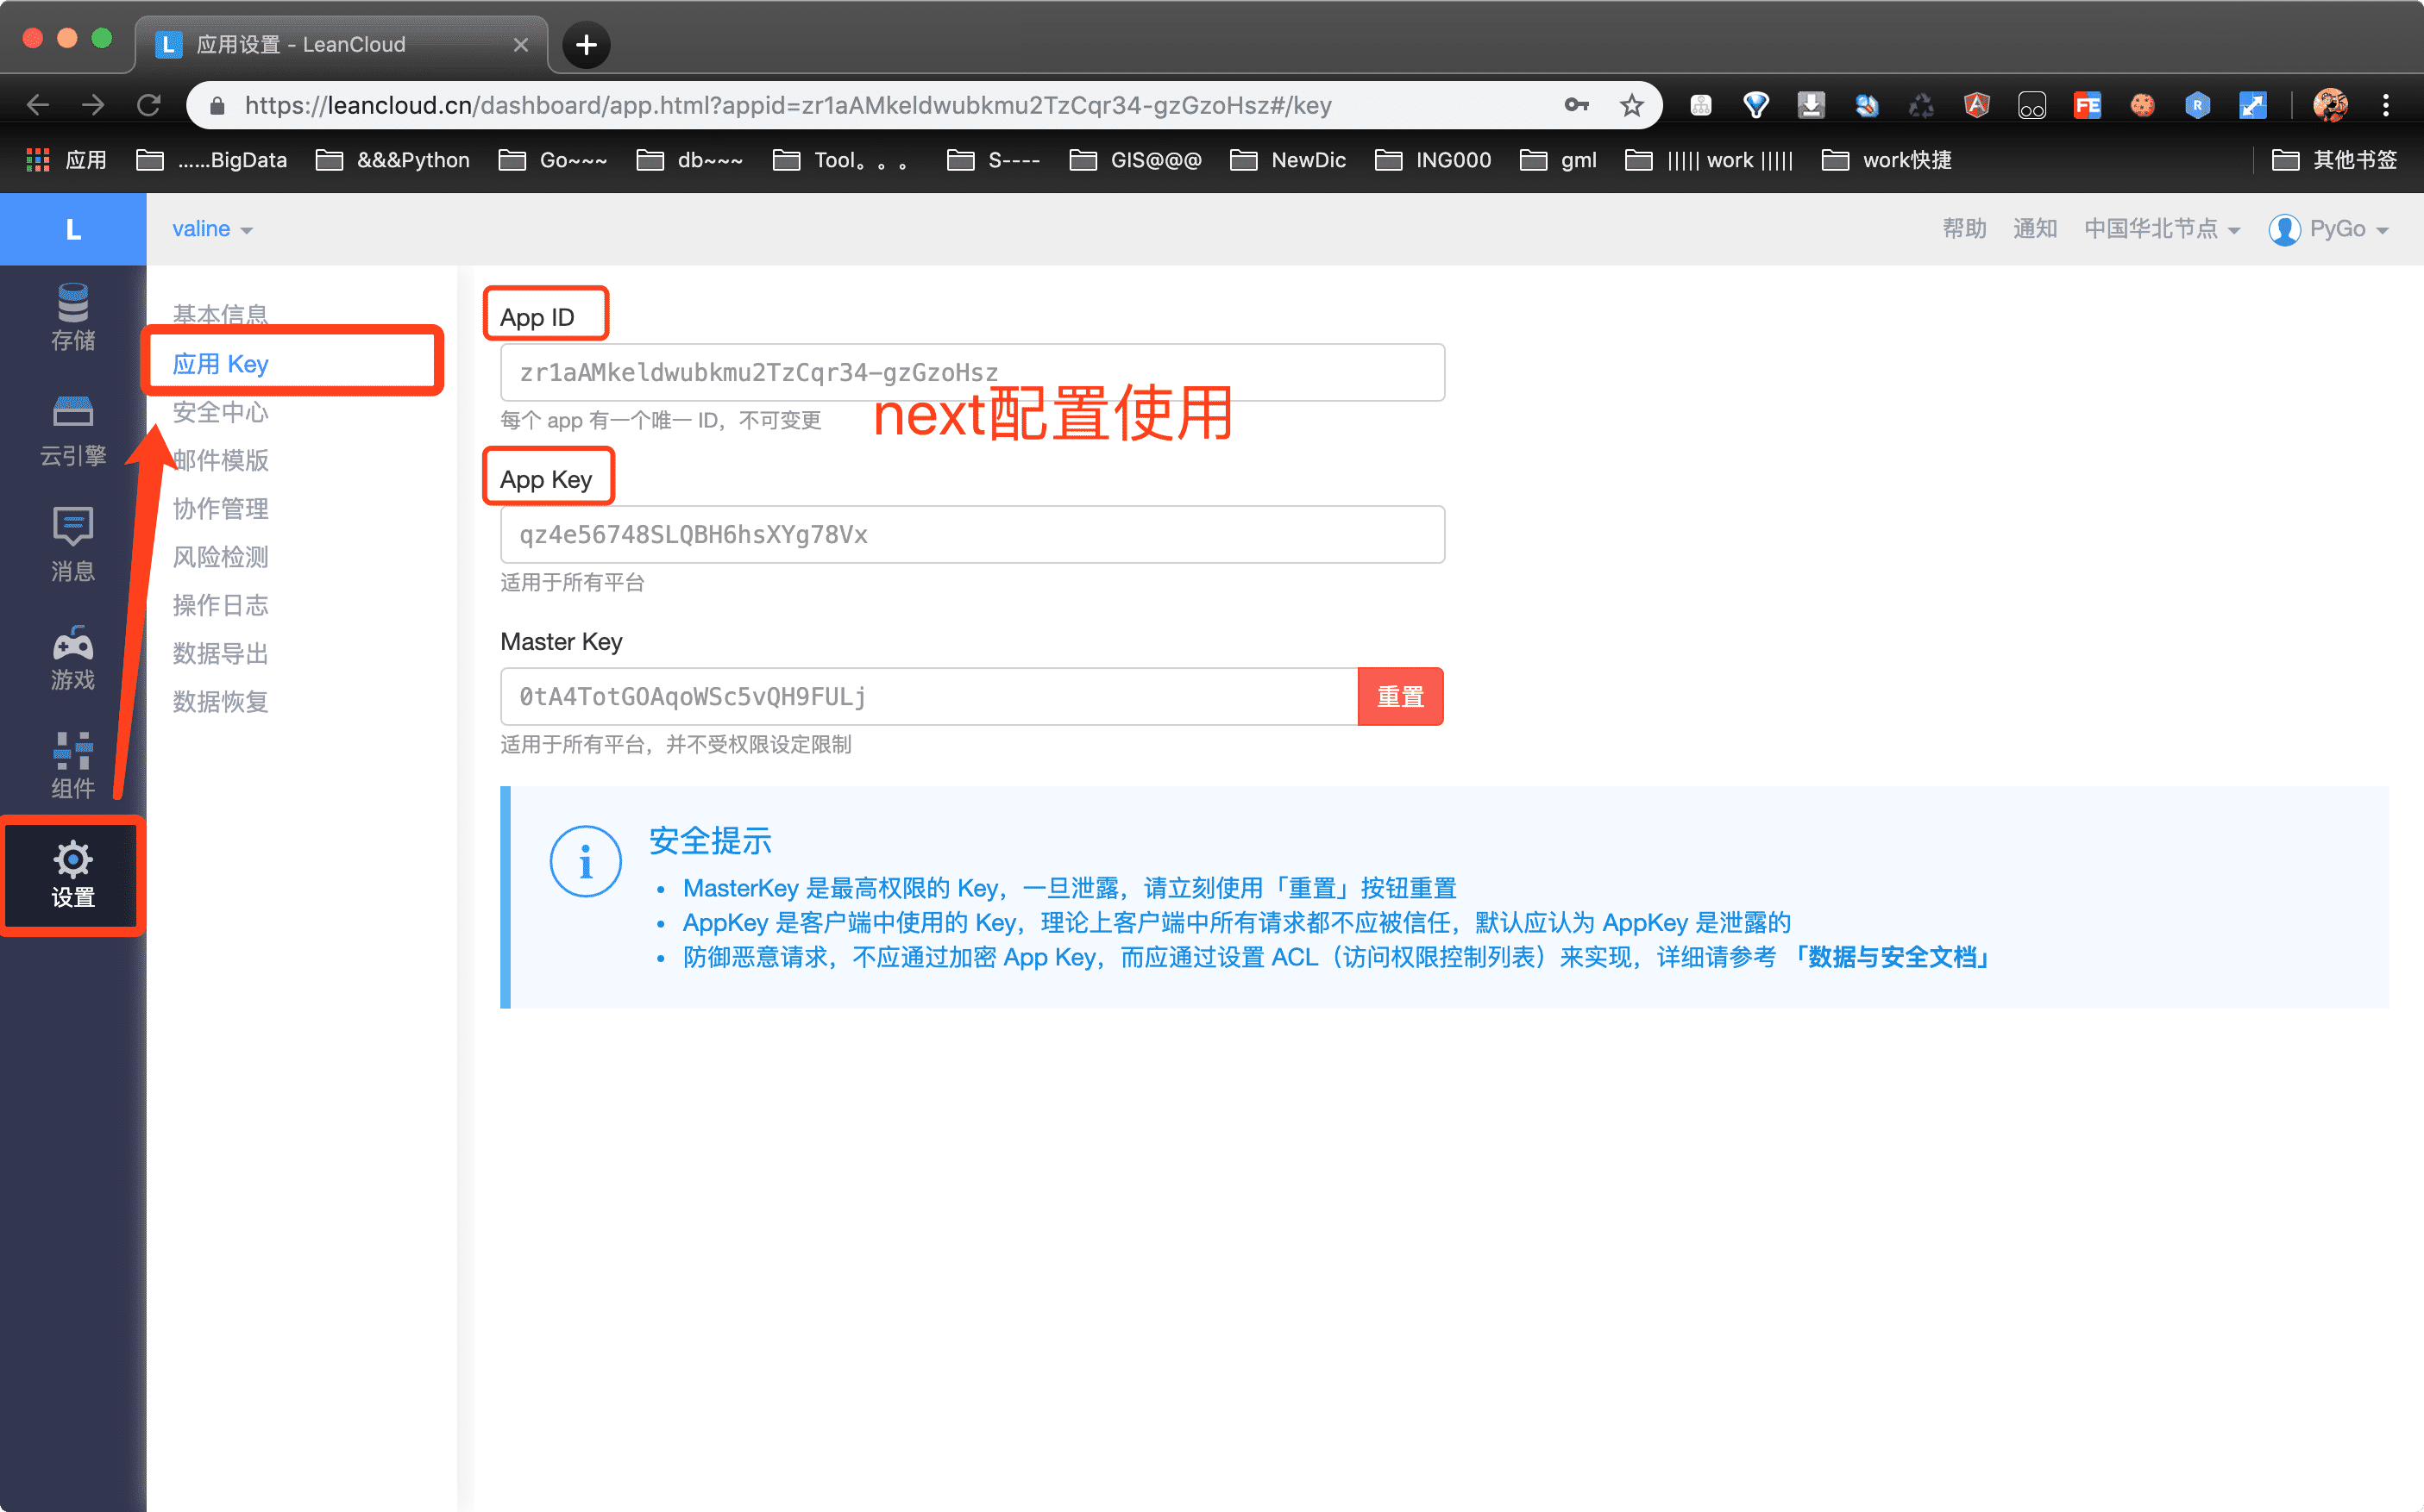Click the 帮助 help link
Viewport: 2424px width, 1512px height.
point(1964,229)
